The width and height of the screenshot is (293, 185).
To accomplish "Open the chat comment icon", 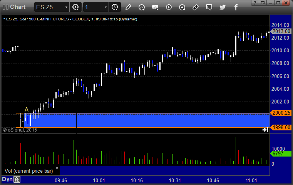I will pos(209,7).
